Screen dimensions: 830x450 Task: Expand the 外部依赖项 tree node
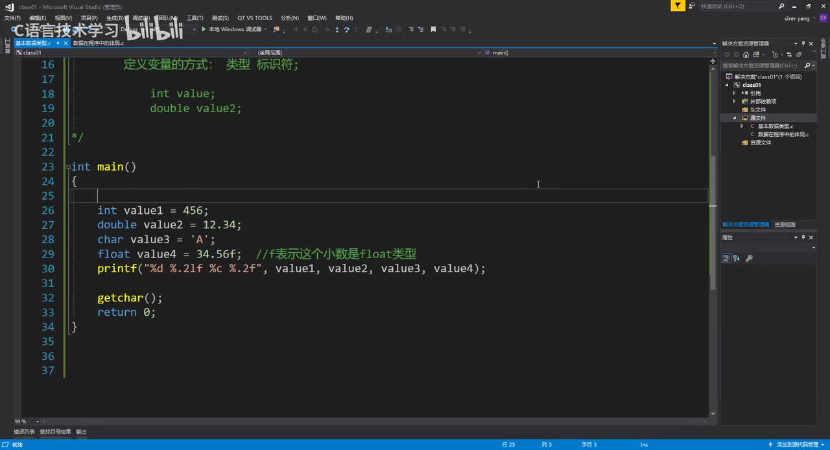(734, 102)
